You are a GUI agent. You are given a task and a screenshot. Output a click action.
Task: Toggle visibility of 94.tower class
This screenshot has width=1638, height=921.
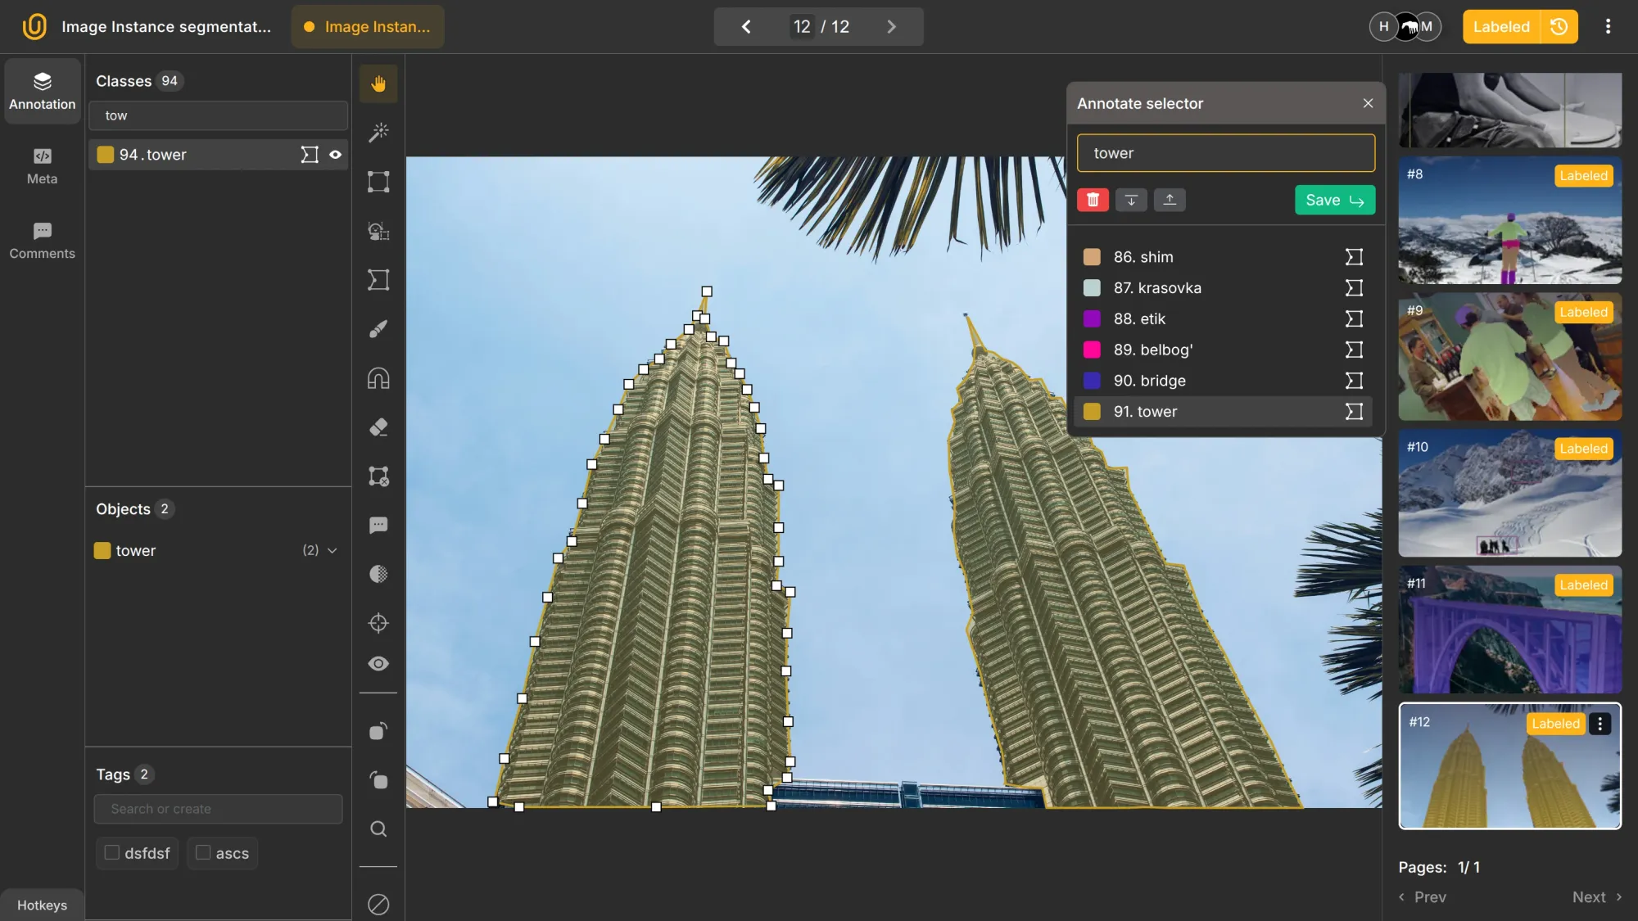[335, 155]
